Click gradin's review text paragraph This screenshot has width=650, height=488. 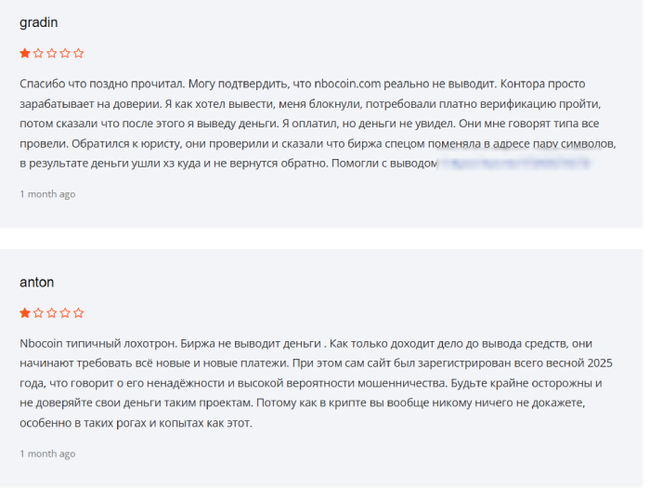tap(318, 124)
